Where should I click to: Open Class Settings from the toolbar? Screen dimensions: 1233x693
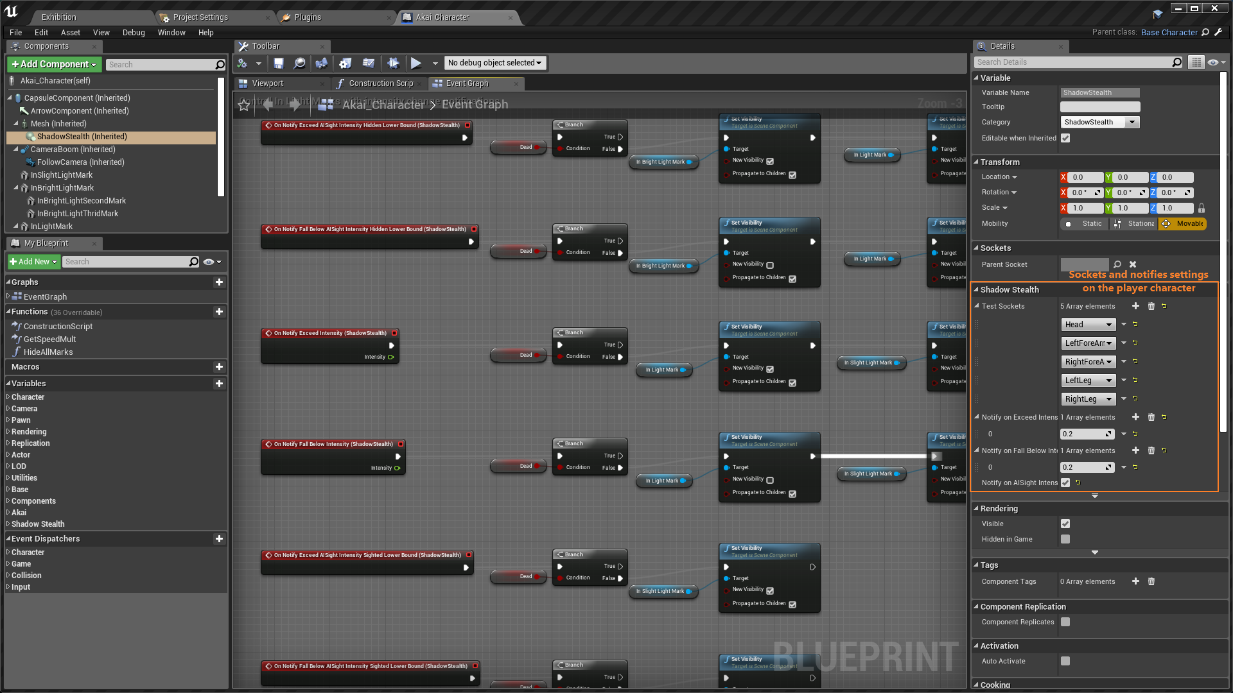(x=345, y=63)
